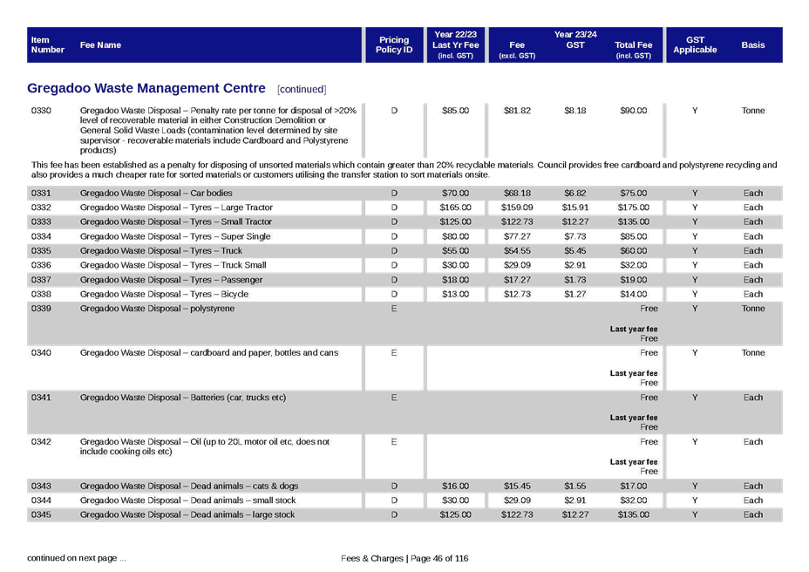Click the "Basis" column header
809x572 pixels.
753,45
